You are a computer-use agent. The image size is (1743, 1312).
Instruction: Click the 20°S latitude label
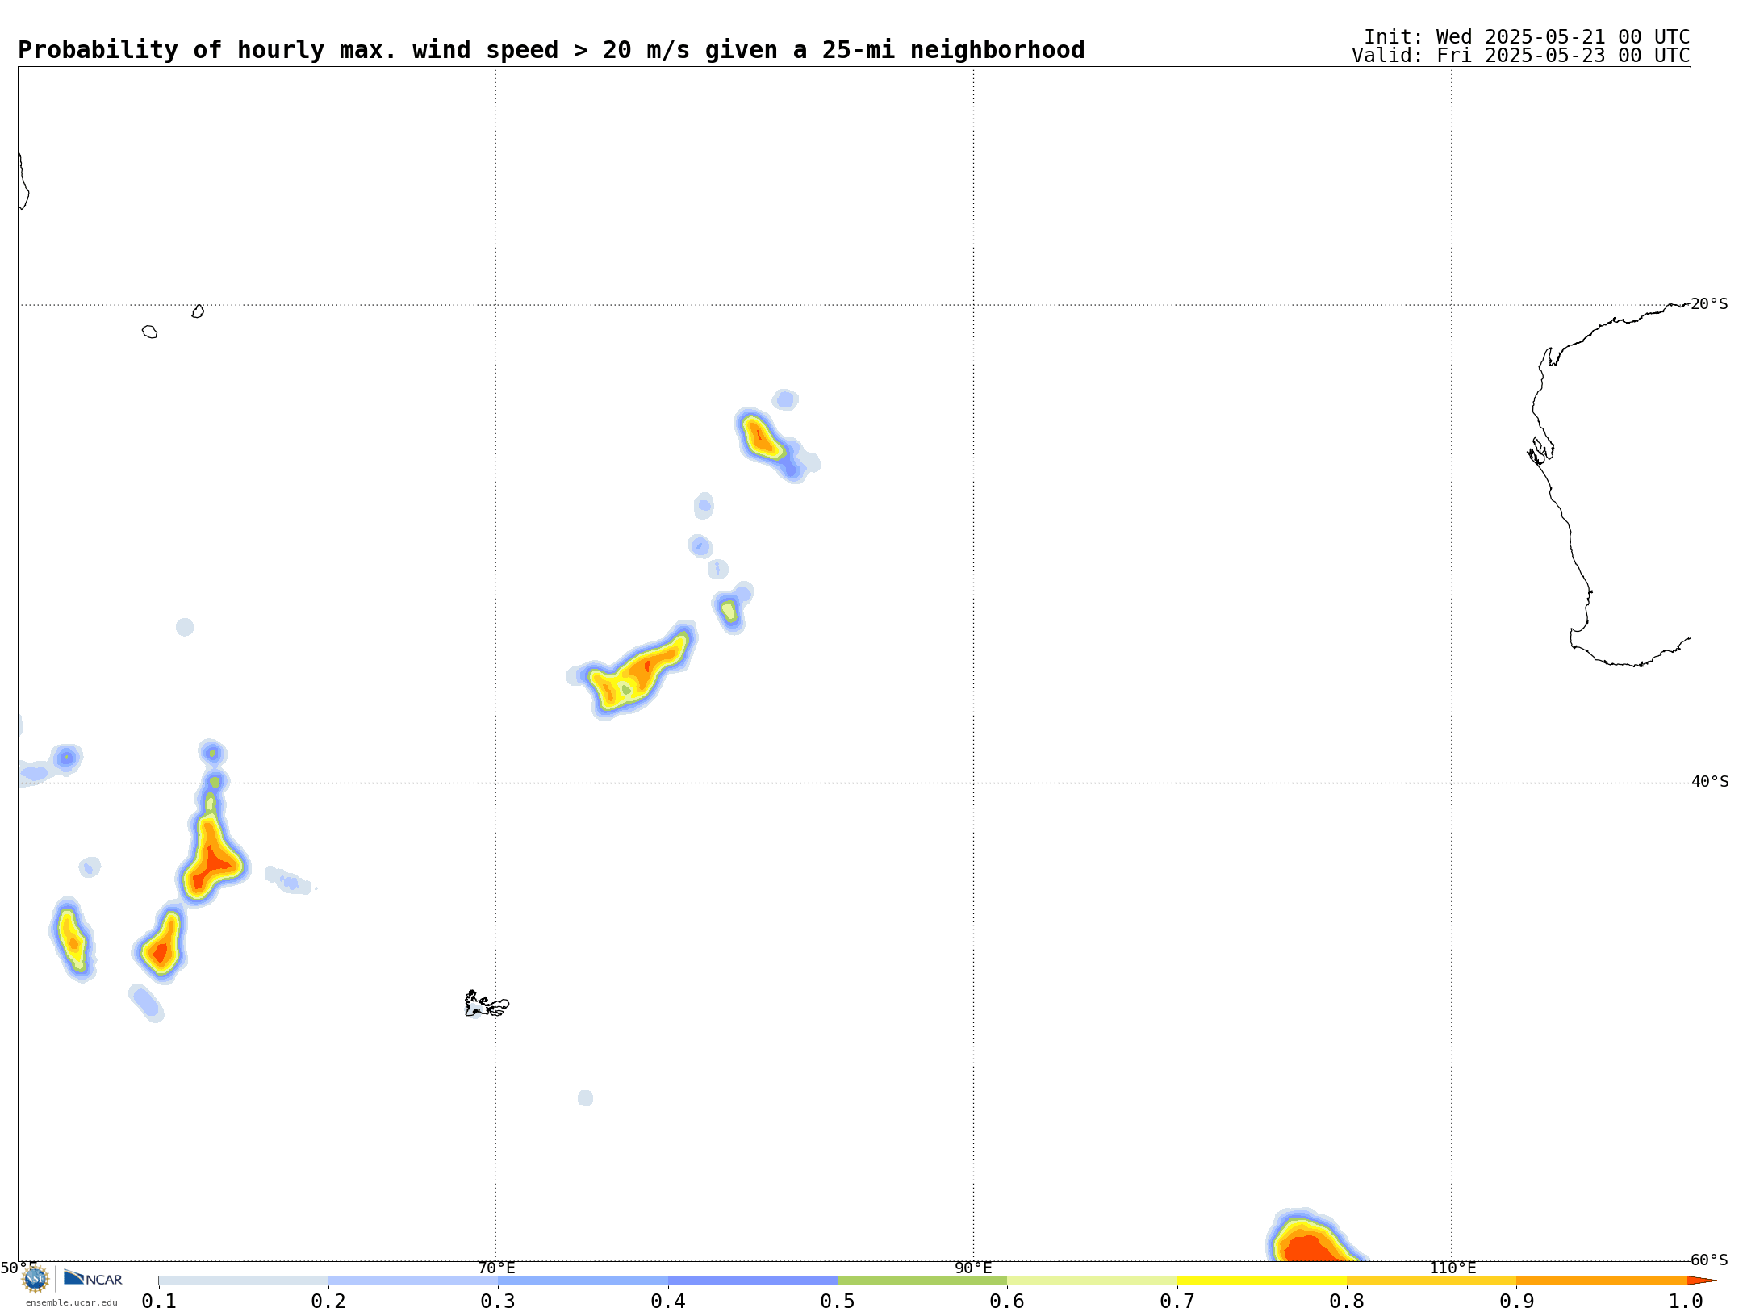[1710, 304]
